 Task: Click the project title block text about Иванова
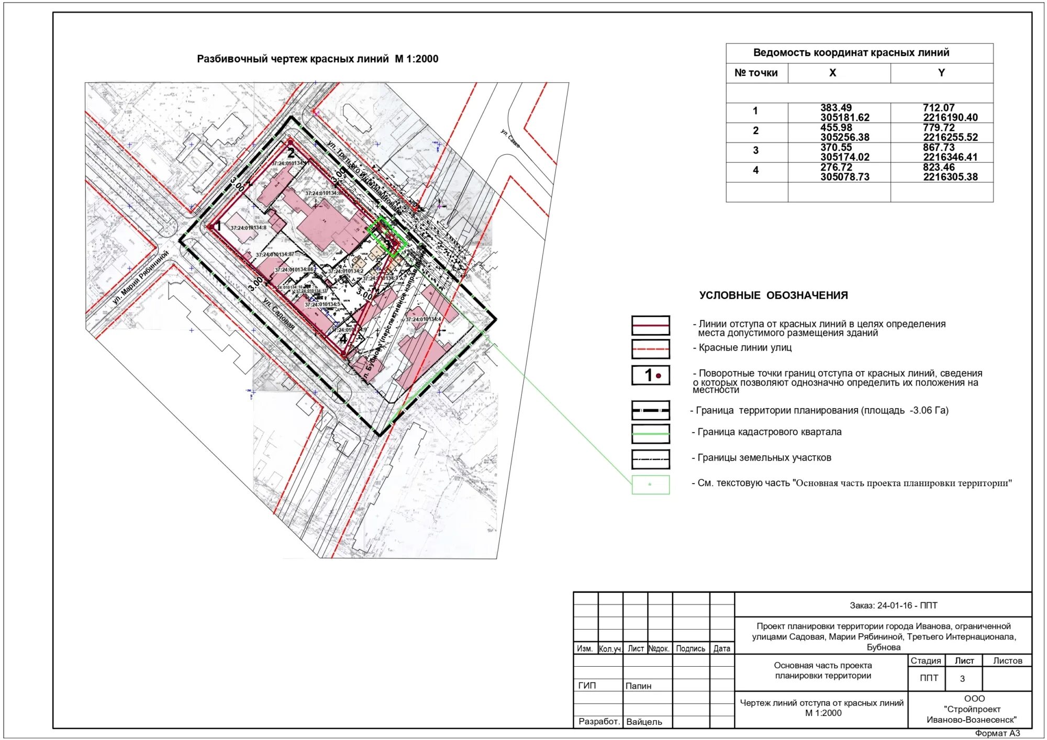tap(884, 637)
